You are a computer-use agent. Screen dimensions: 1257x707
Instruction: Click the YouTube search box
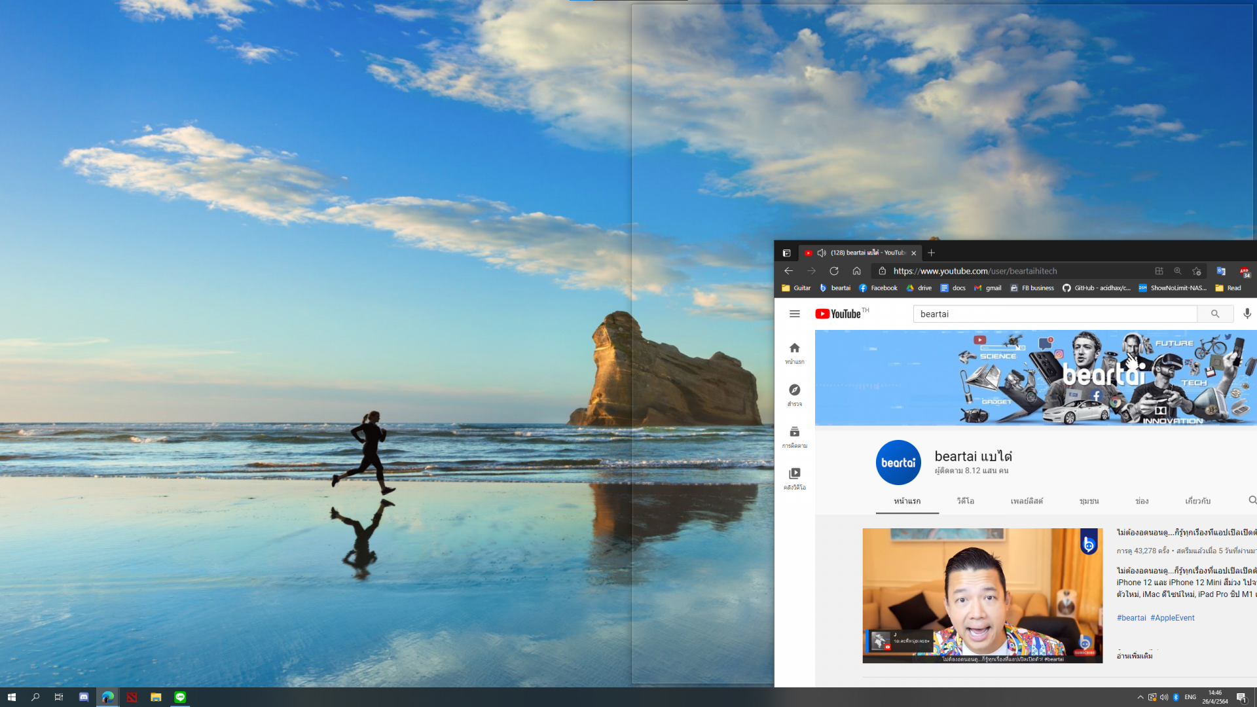coord(1055,314)
